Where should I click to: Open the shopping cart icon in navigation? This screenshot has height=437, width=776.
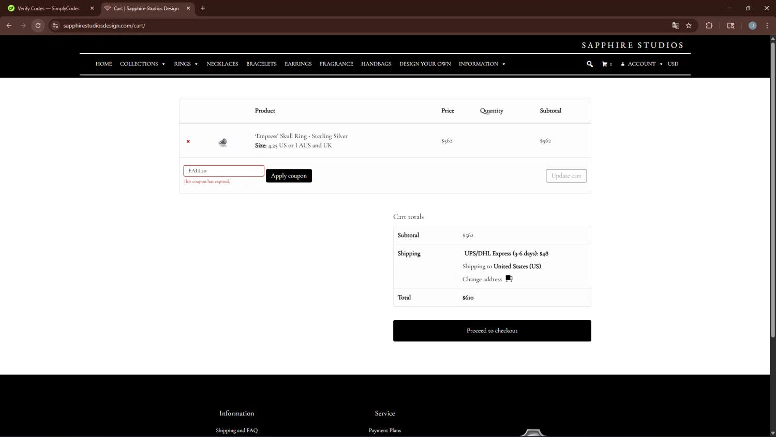tap(605, 64)
